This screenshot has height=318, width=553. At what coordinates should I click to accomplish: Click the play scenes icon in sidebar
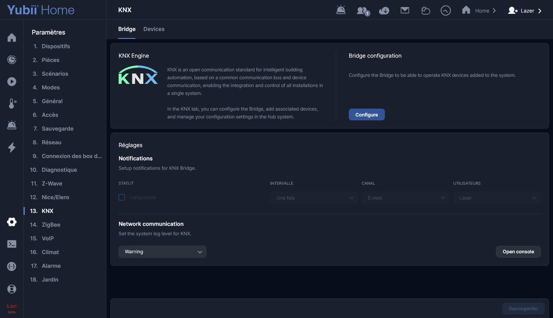pos(12,82)
